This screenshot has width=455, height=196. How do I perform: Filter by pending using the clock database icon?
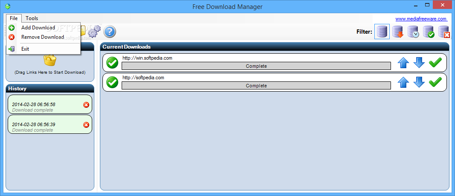coord(413,32)
